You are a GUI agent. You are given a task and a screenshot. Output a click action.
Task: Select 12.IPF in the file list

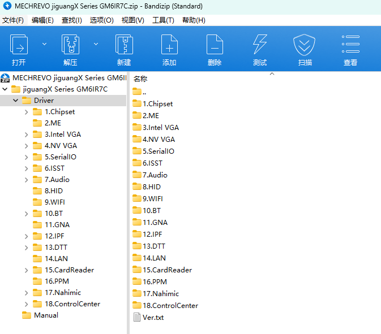pyautogui.click(x=148, y=235)
